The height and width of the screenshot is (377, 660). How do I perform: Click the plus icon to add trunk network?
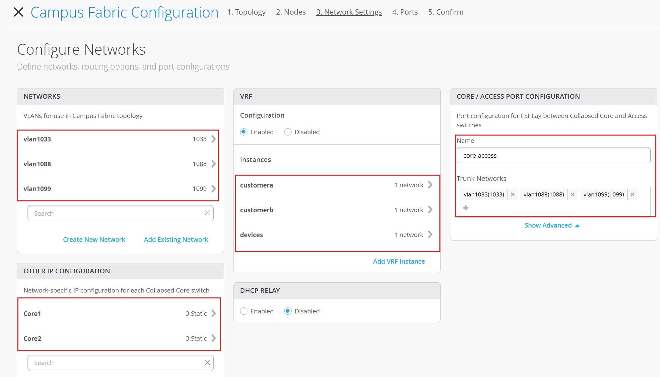466,208
